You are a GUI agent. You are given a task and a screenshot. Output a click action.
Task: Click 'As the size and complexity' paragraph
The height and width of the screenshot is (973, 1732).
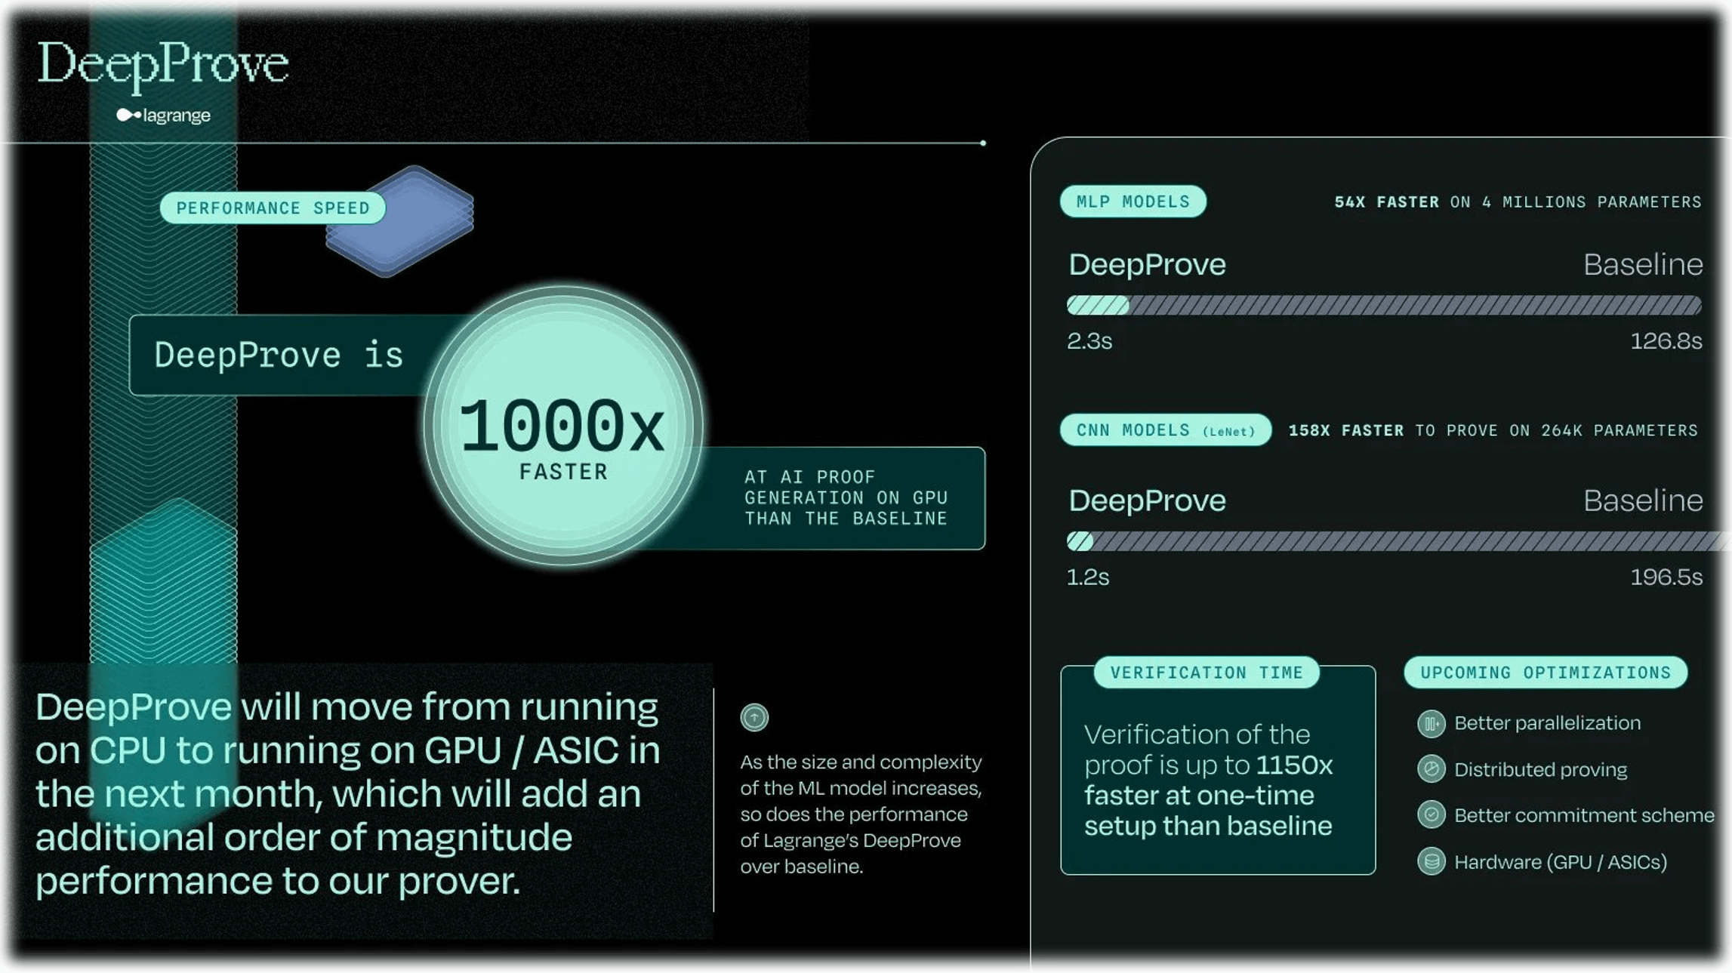(861, 814)
